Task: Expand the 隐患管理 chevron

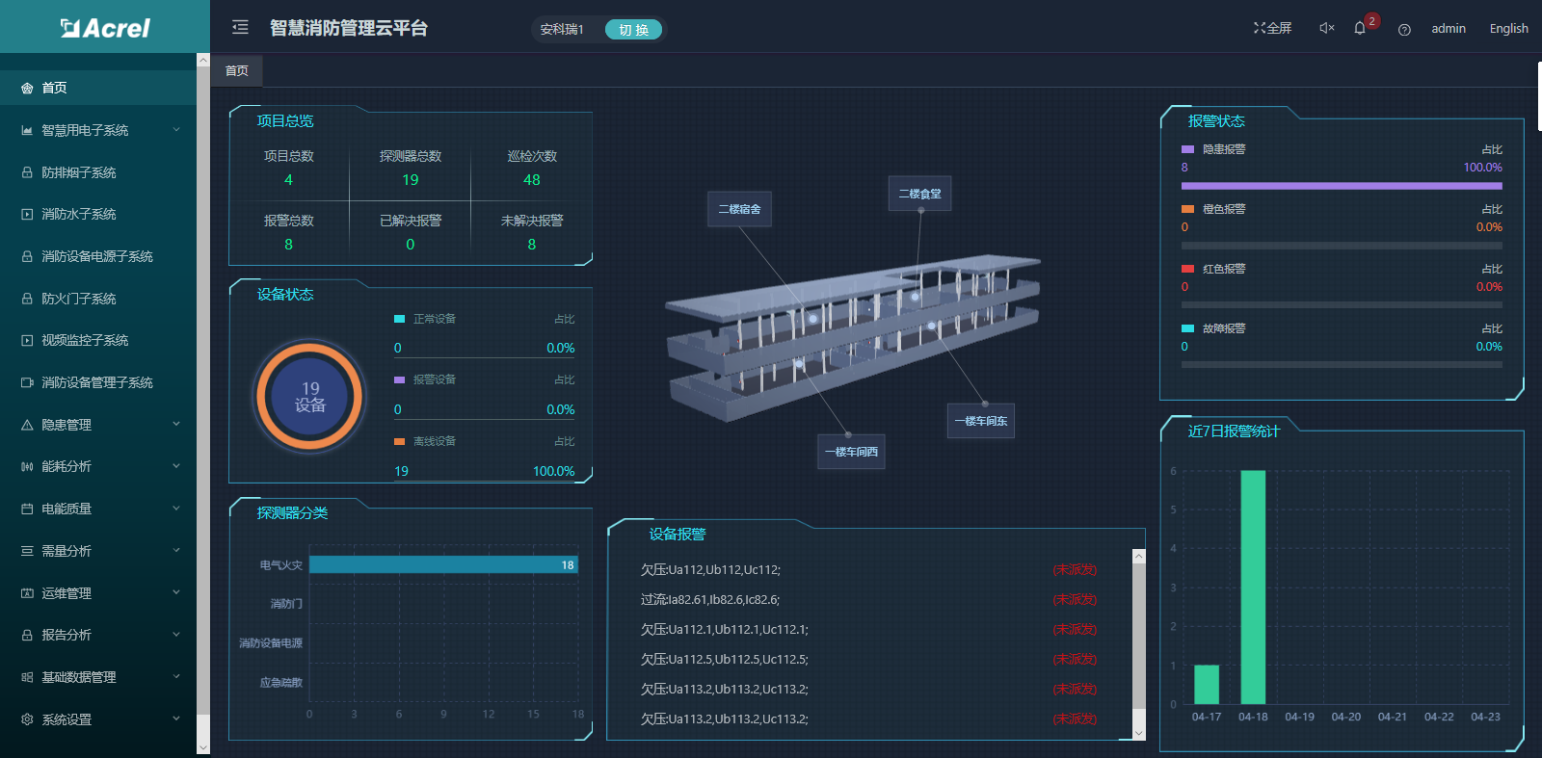Action: 176,424
